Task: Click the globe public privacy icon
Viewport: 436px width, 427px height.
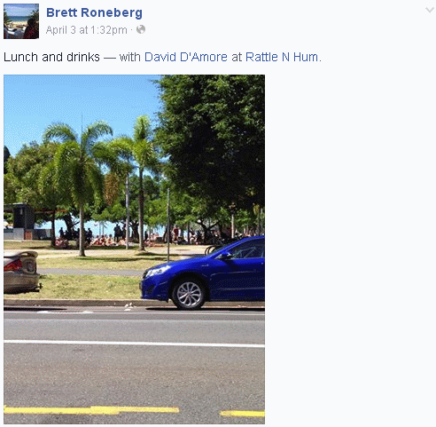Action: (x=141, y=29)
